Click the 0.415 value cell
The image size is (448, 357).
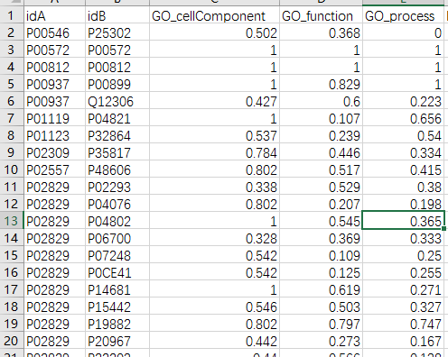pos(404,169)
